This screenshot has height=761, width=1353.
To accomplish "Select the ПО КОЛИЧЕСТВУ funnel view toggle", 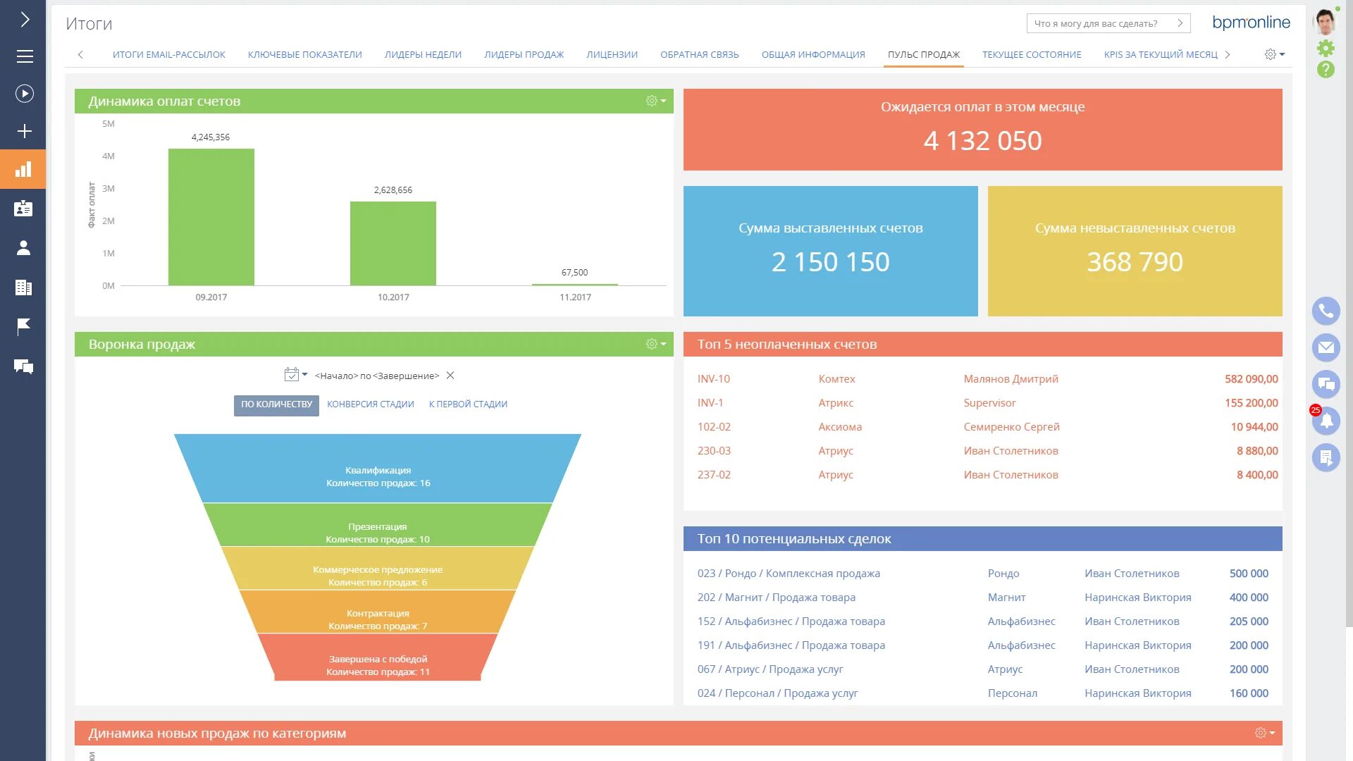I will [x=276, y=404].
